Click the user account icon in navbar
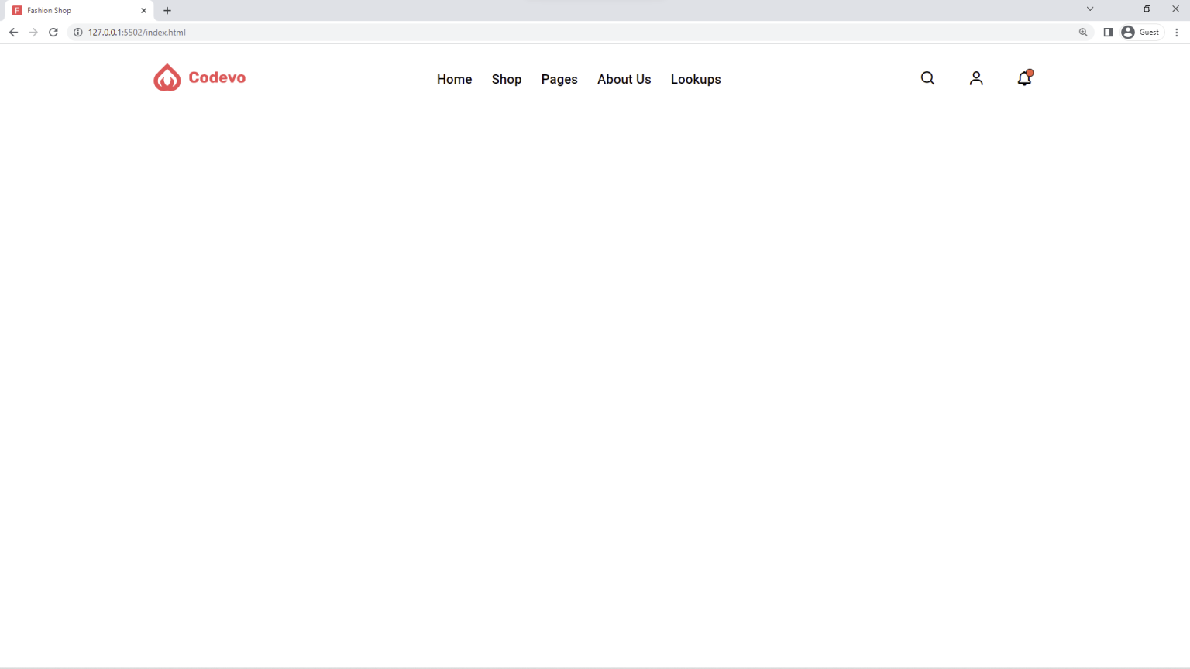This screenshot has height=669, width=1190. click(976, 78)
